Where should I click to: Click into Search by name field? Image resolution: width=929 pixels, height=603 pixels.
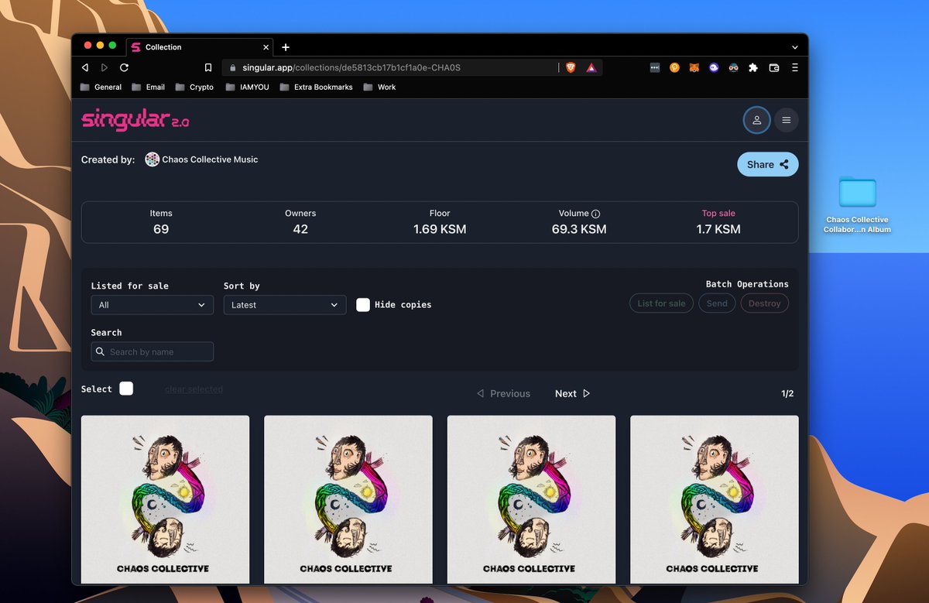pyautogui.click(x=153, y=351)
